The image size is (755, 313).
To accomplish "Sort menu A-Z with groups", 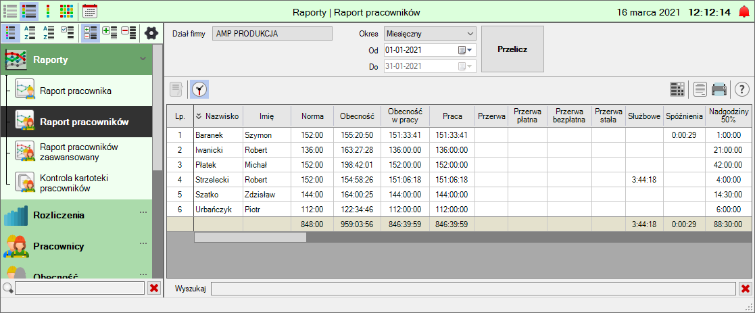I will point(30,32).
